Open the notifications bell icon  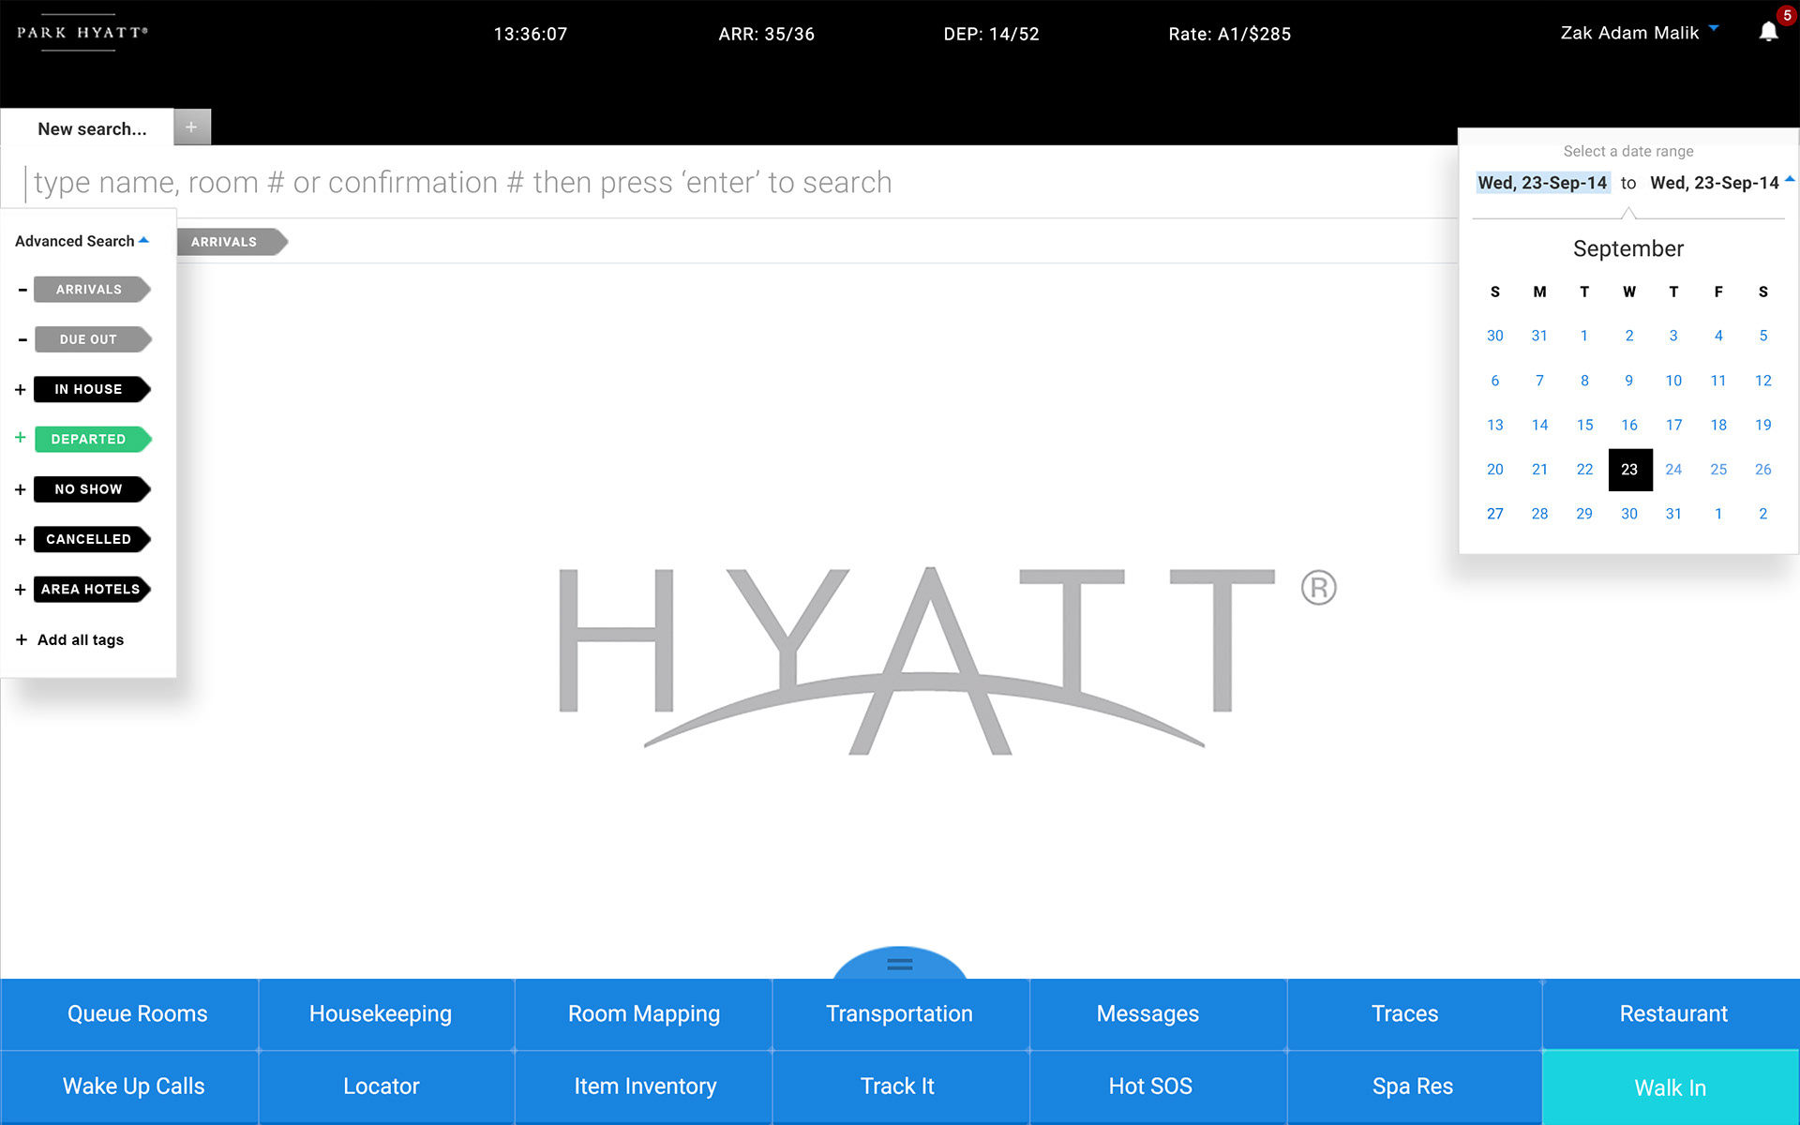click(x=1768, y=32)
